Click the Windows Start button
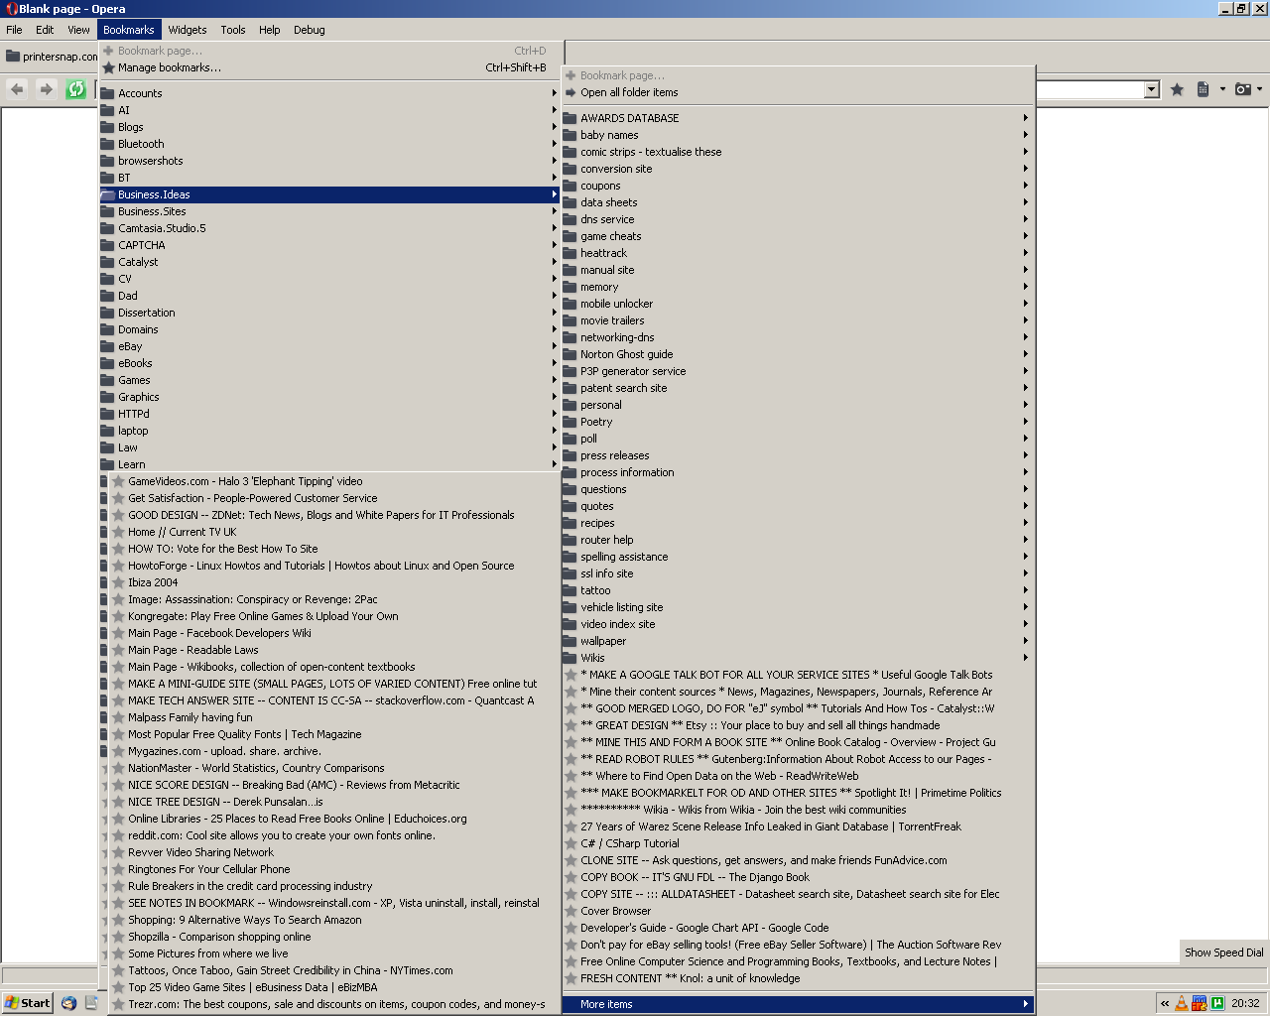This screenshot has width=1270, height=1016. (x=28, y=1003)
